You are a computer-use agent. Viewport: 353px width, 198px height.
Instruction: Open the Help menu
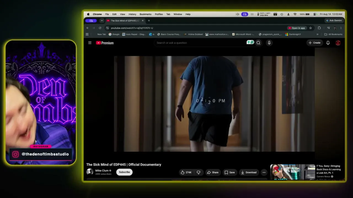[x=188, y=14]
